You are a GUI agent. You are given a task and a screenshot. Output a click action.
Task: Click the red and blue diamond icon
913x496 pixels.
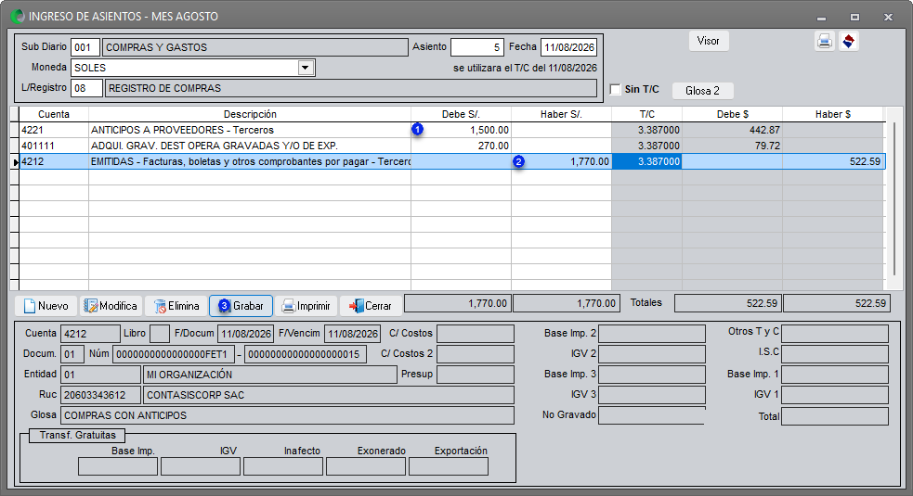click(x=849, y=42)
